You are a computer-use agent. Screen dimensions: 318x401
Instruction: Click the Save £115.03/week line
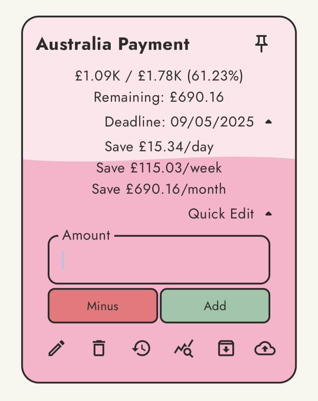pos(159,168)
